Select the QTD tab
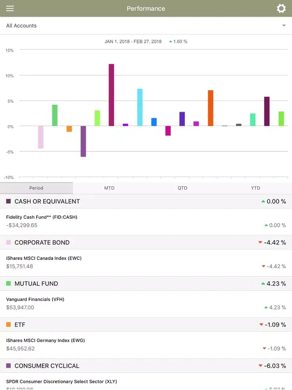This screenshot has height=390, width=292. coord(182,188)
